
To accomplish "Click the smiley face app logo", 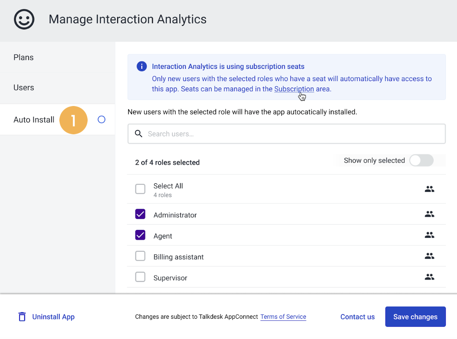I will (x=24, y=19).
